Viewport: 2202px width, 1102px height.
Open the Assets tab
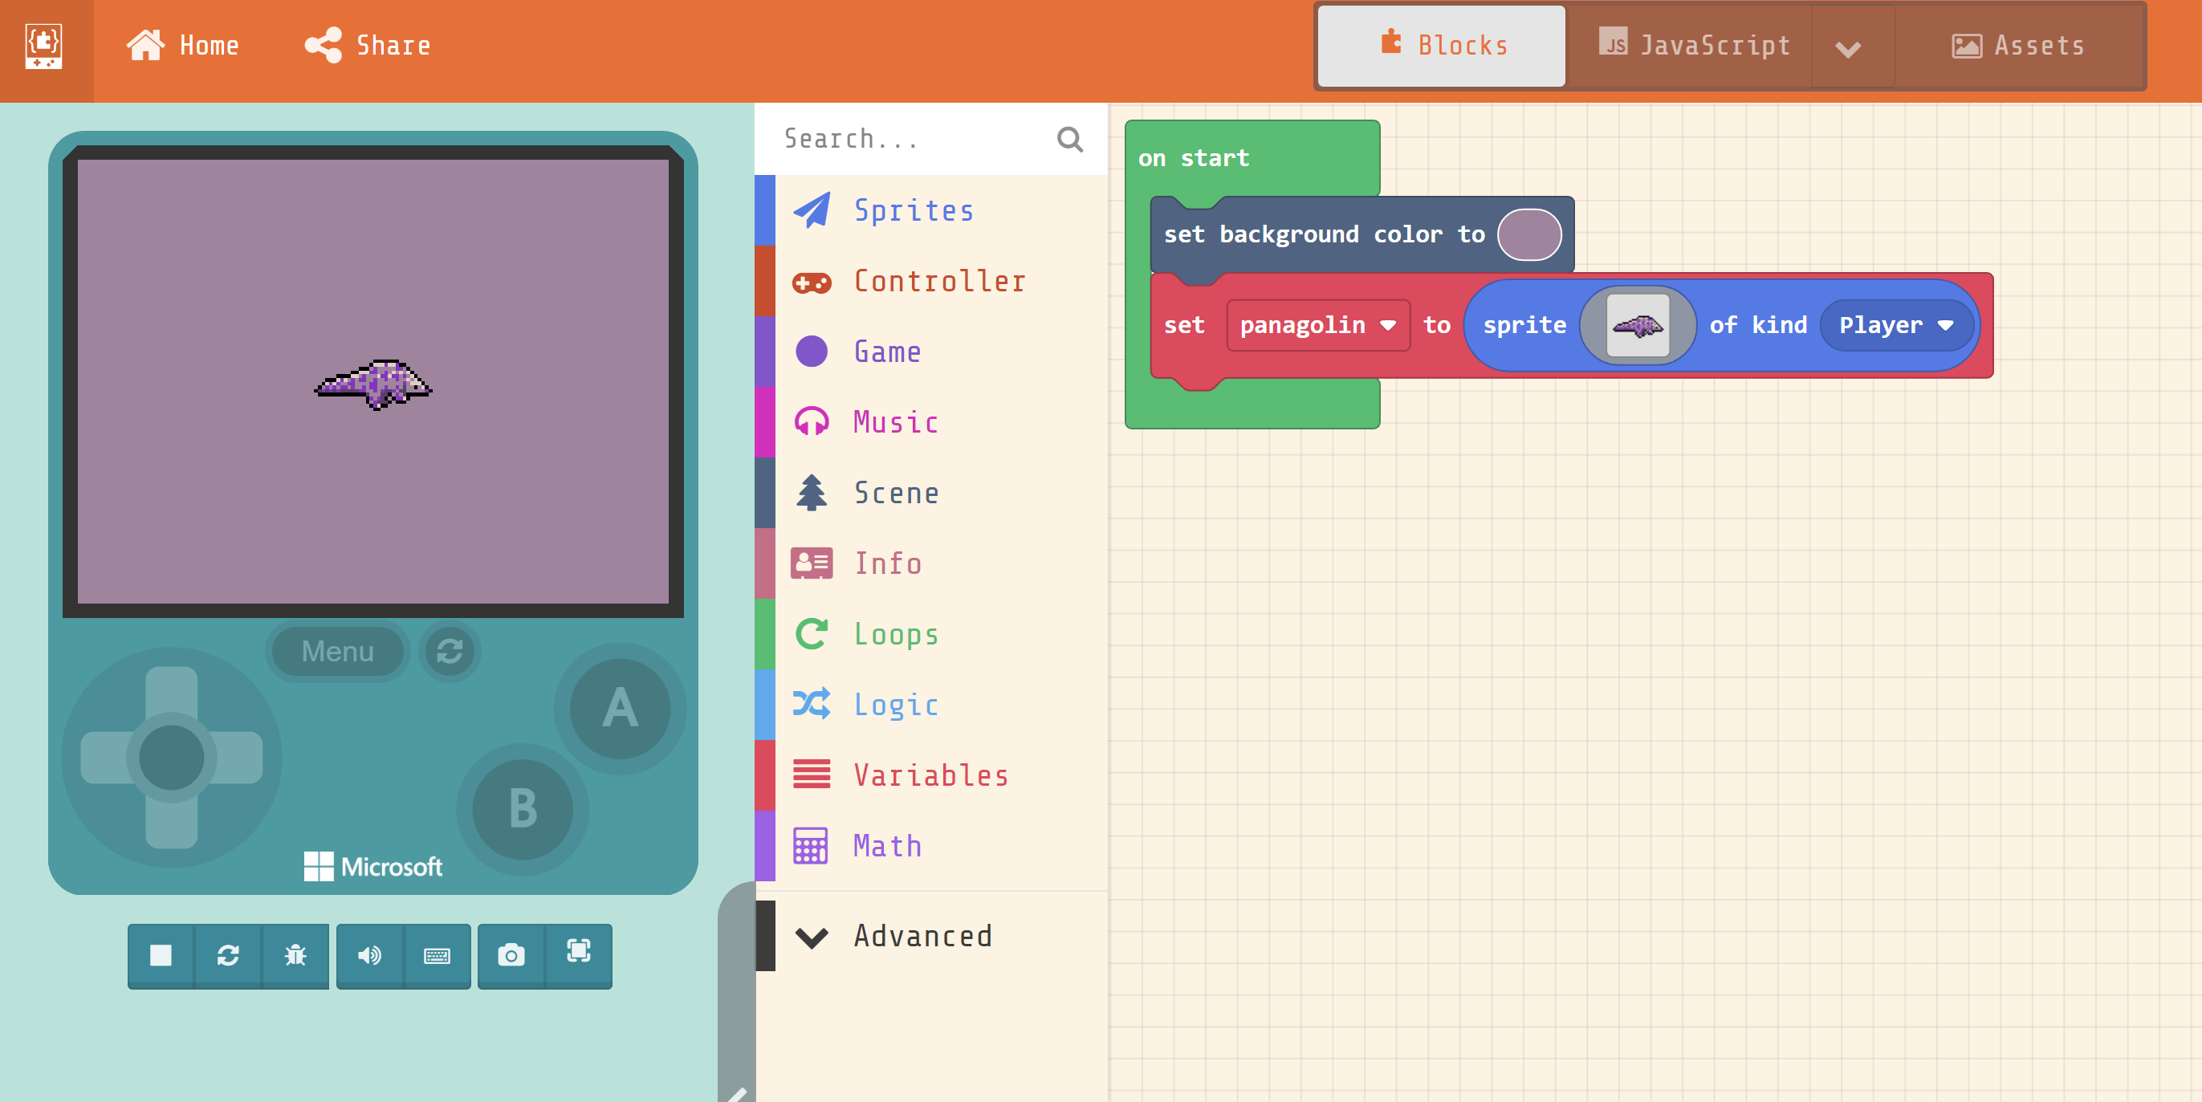click(2018, 45)
